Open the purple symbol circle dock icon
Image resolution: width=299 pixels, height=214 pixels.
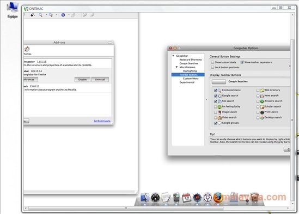tap(208, 198)
